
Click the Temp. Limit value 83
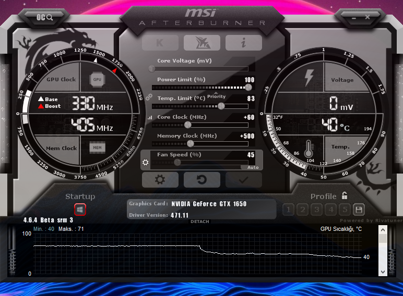click(251, 98)
